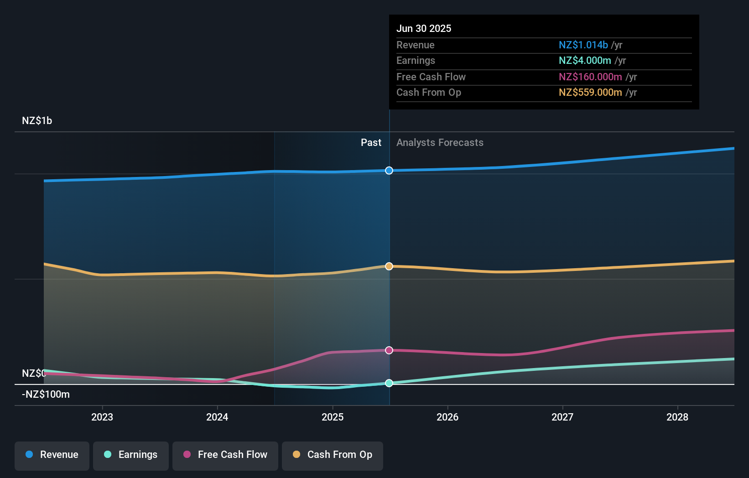This screenshot has height=478, width=749.
Task: Toggle the Revenue series visibility
Action: (52, 455)
